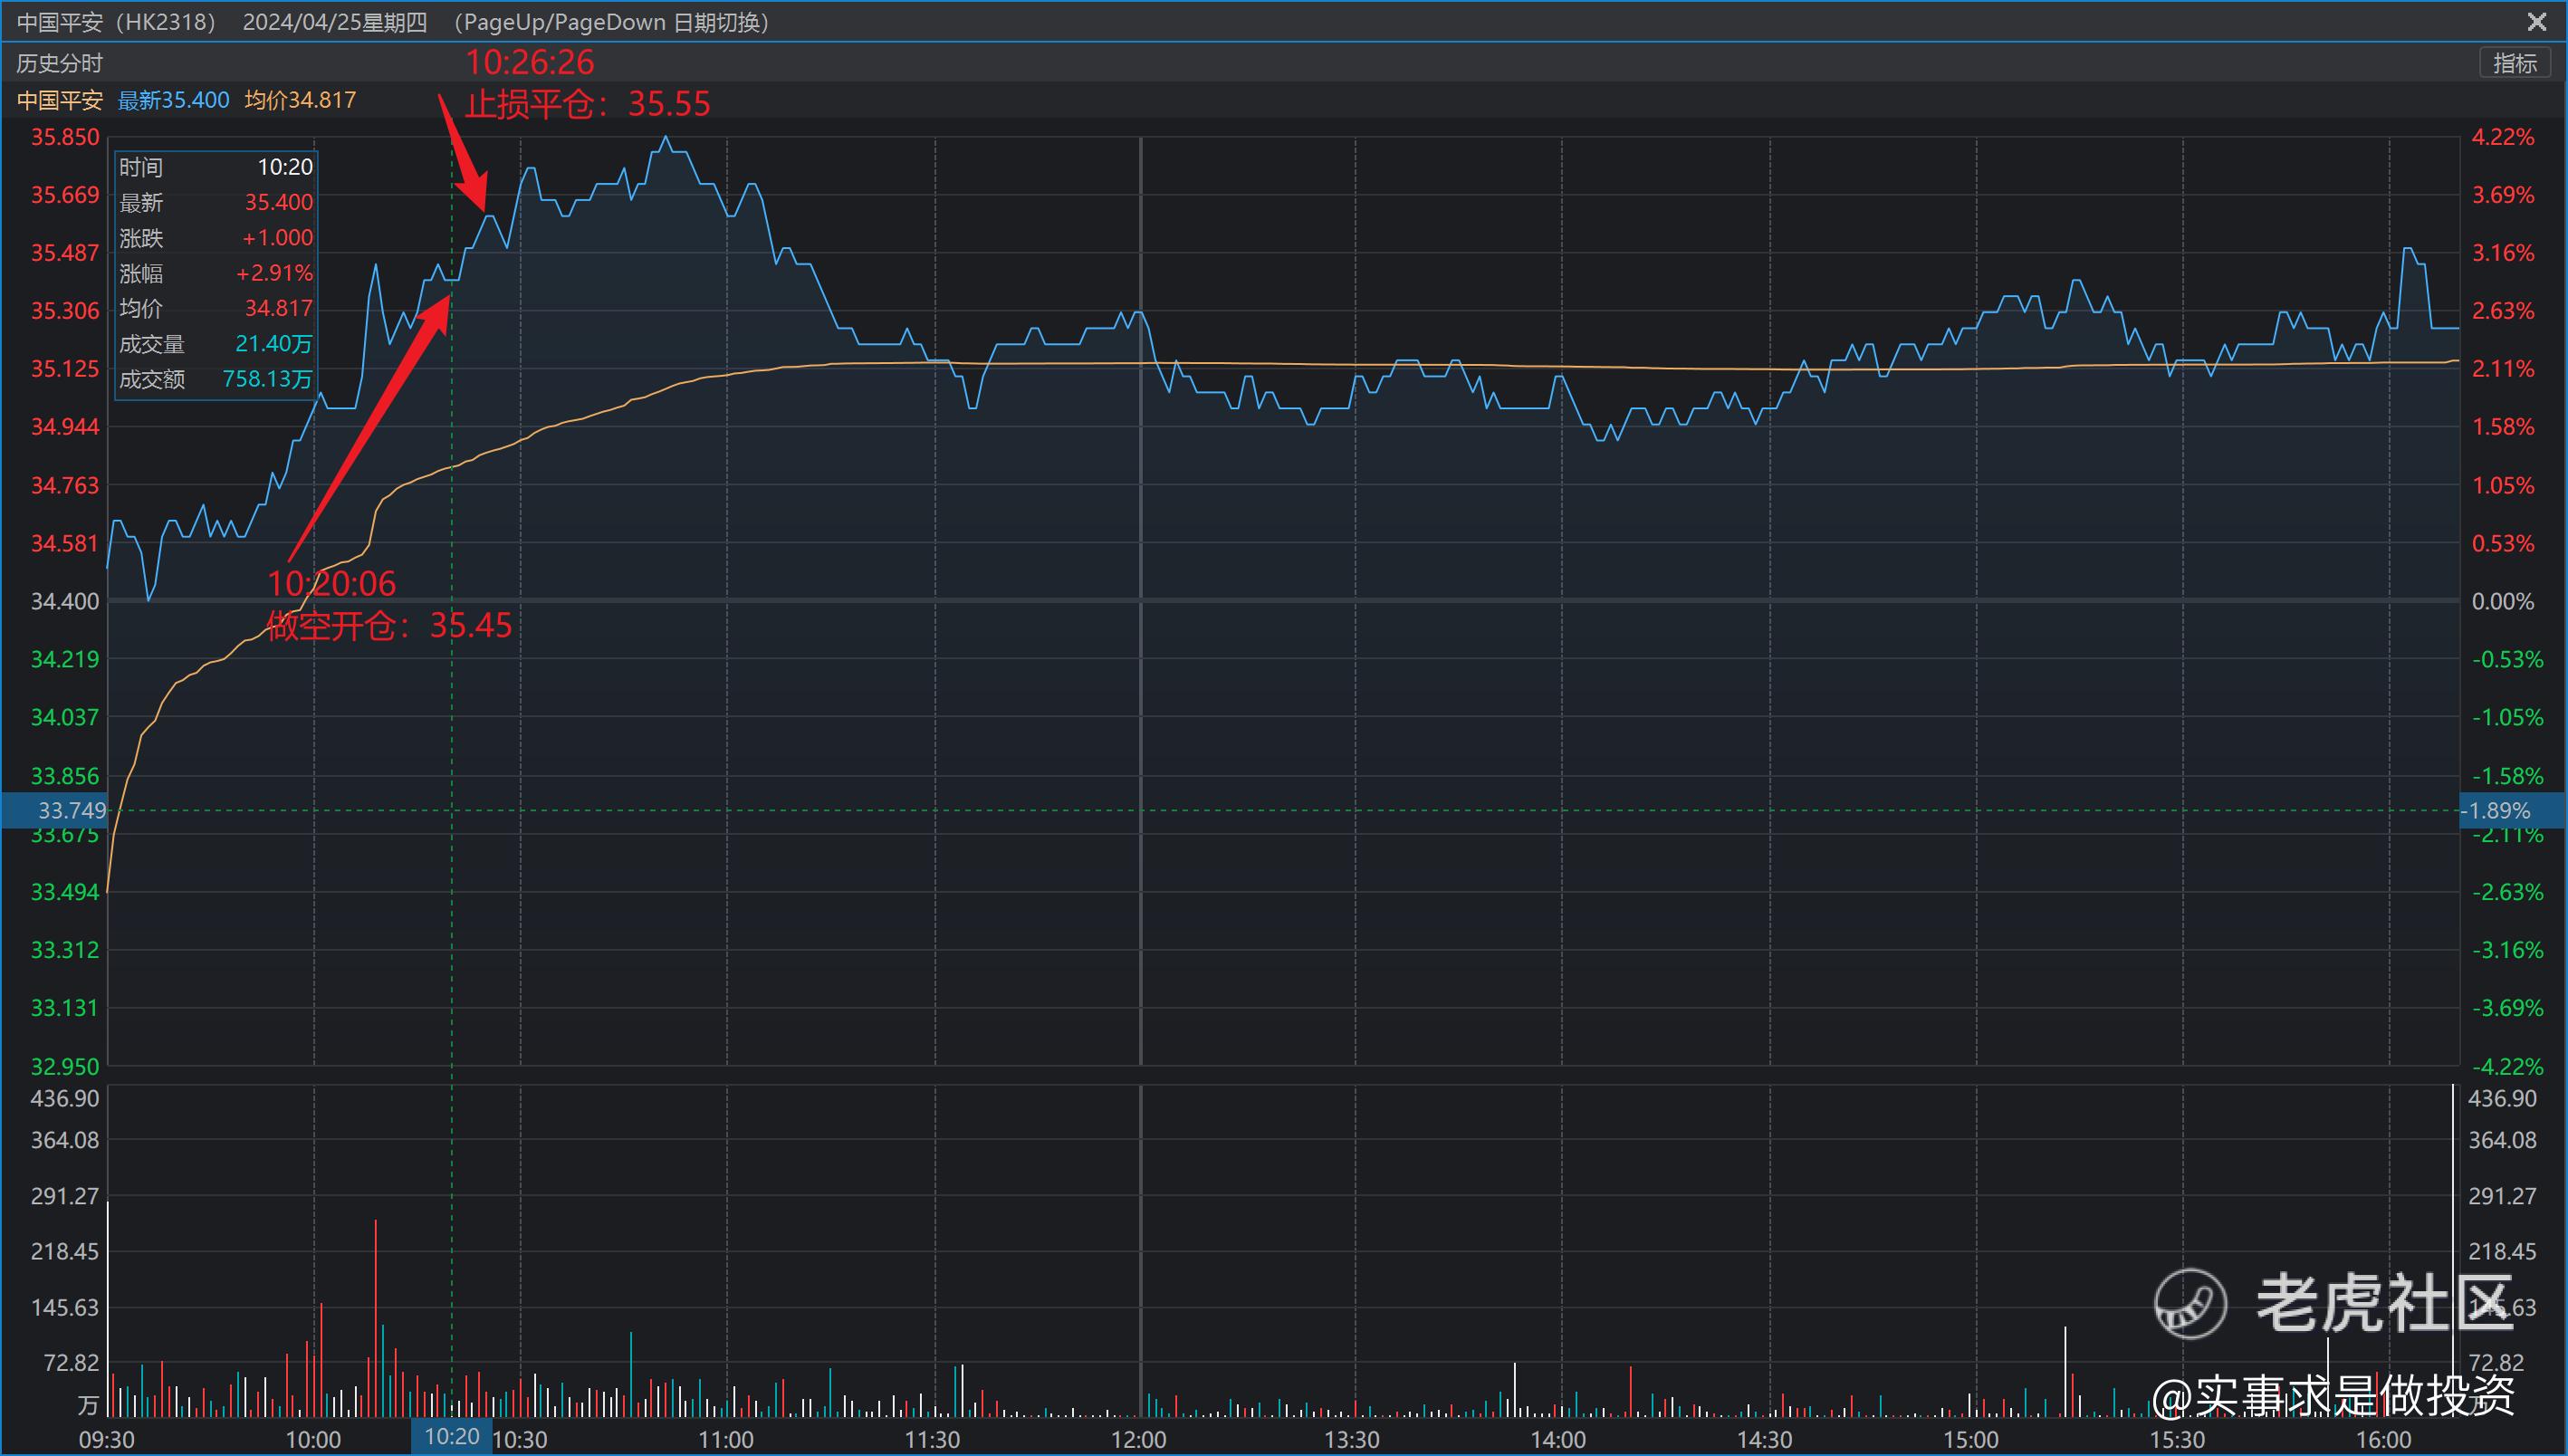
Task: Click the date 2024/04/25星期四 in title
Action: 335,21
